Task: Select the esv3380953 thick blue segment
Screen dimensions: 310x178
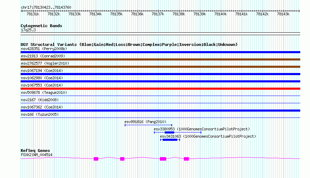Action: 169,132
